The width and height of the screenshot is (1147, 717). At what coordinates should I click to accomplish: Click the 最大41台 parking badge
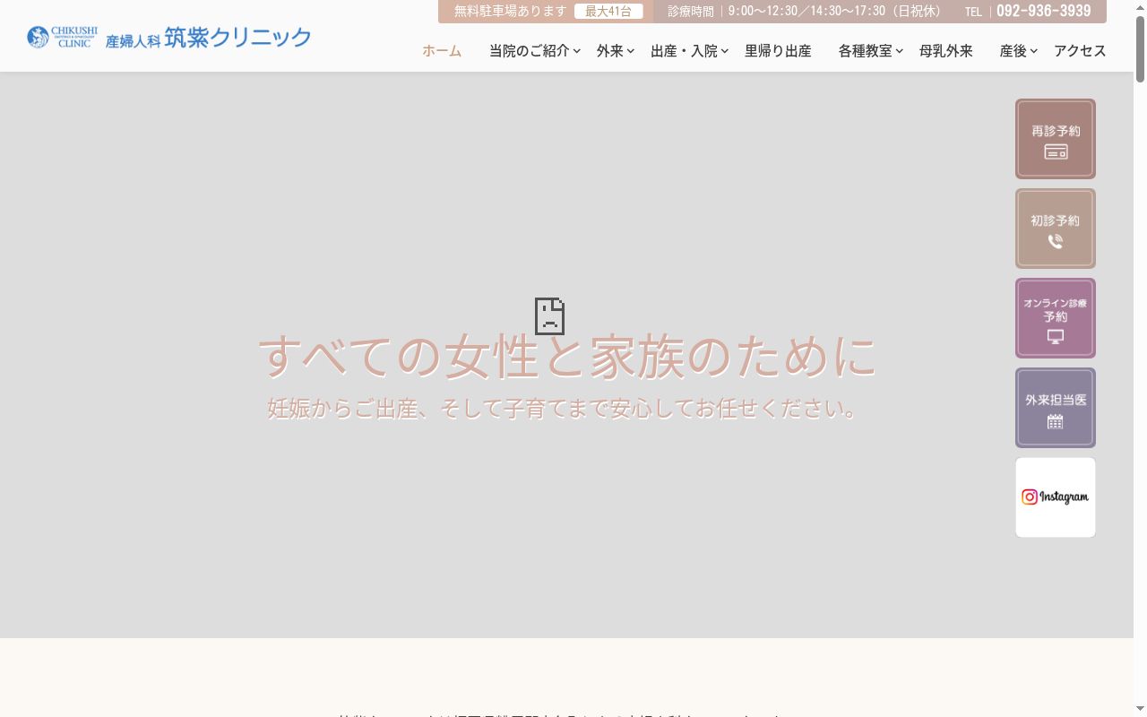(608, 12)
